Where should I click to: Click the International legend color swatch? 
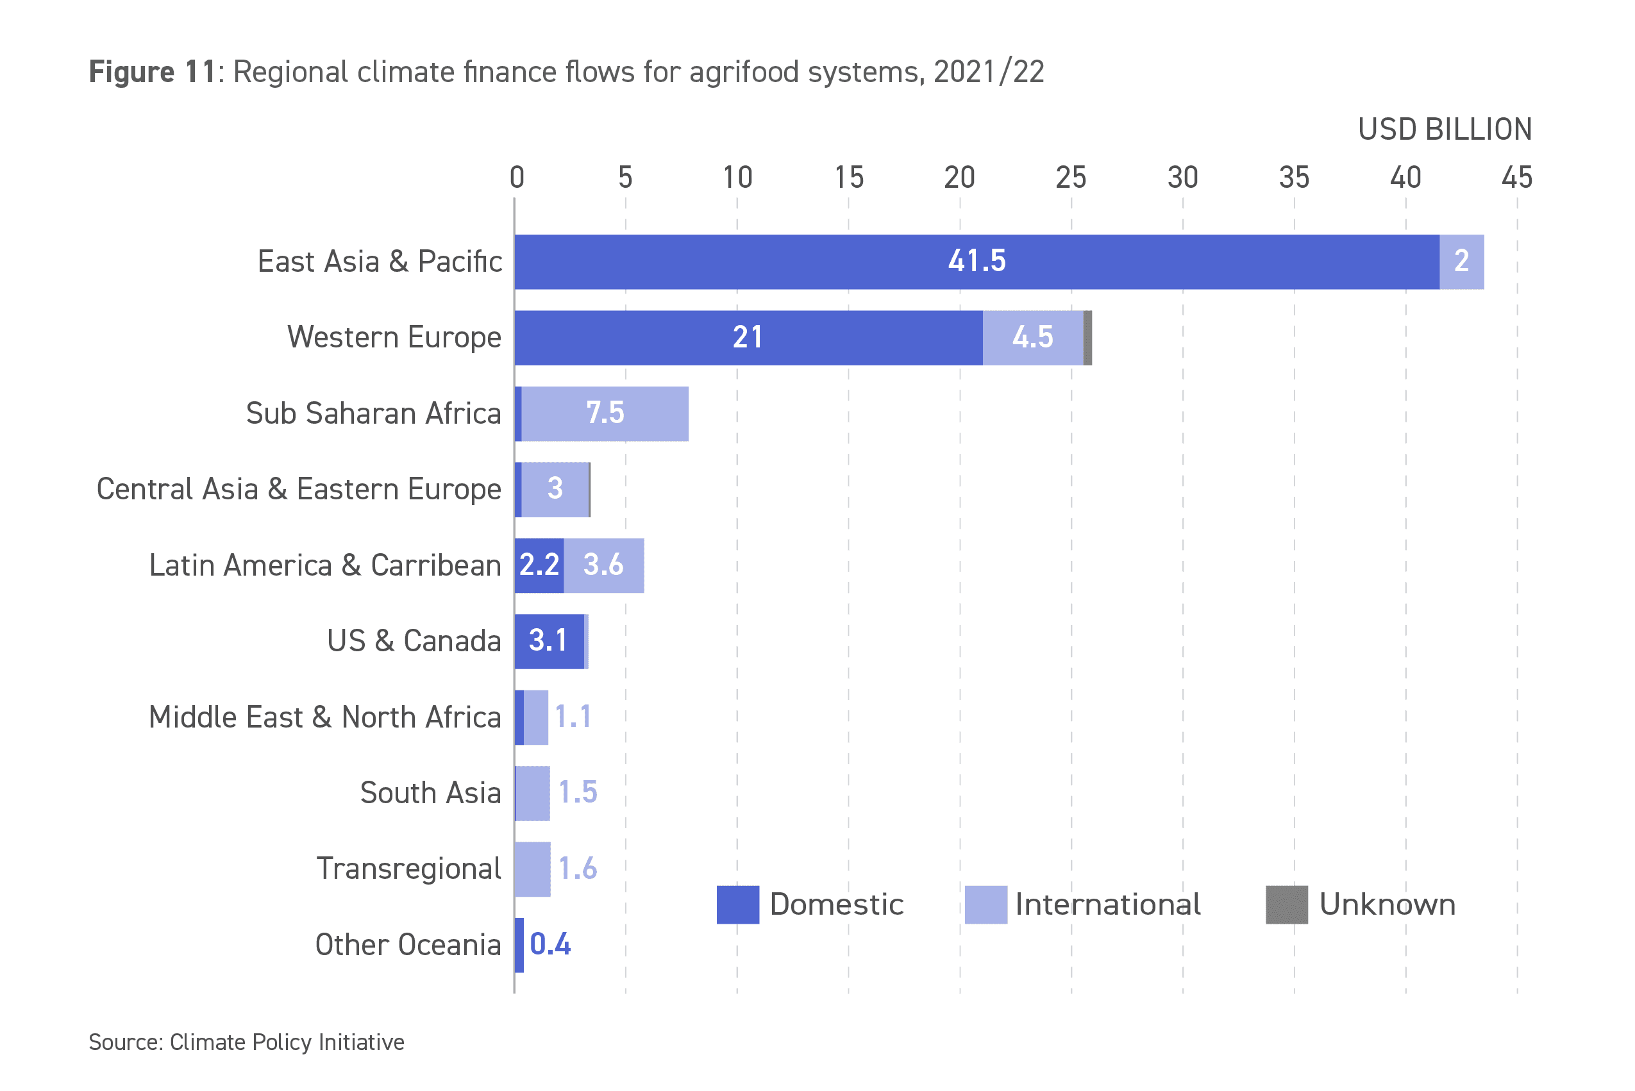click(985, 904)
